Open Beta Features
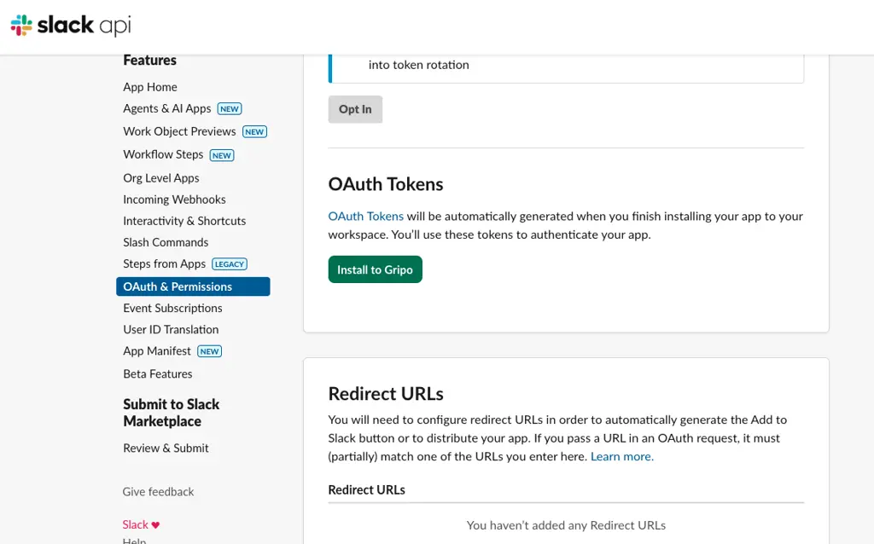Screen dimensions: 874x544 (x=158, y=373)
